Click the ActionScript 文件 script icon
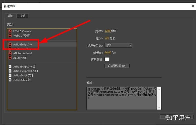The height and width of the screenshot is (125, 196). tap(10, 75)
